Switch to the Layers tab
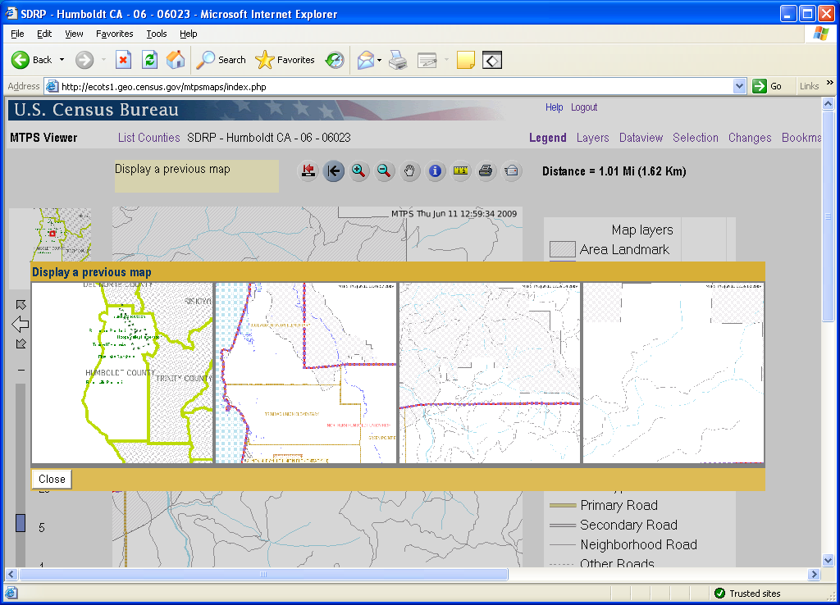This screenshot has width=840, height=605. pos(592,138)
